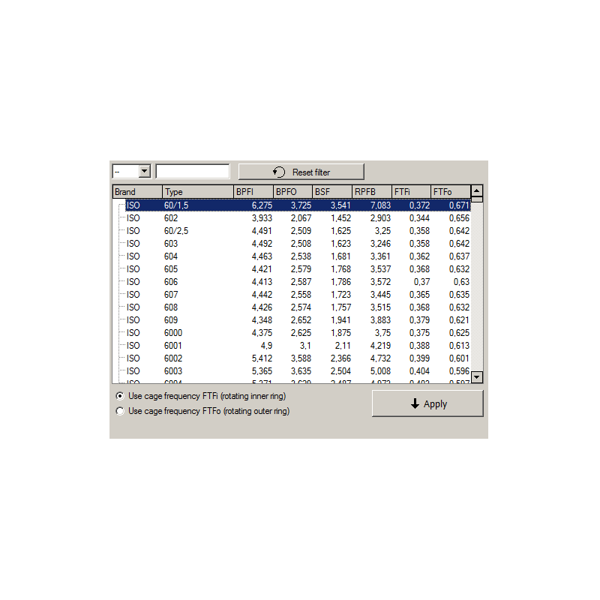Click the scrollbar down arrow
This screenshot has height=600, width=600.
pos(477,377)
